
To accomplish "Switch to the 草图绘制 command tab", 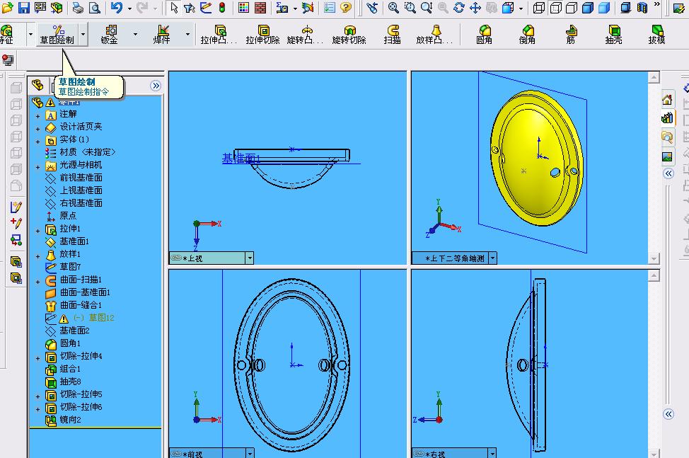I will click(x=57, y=35).
